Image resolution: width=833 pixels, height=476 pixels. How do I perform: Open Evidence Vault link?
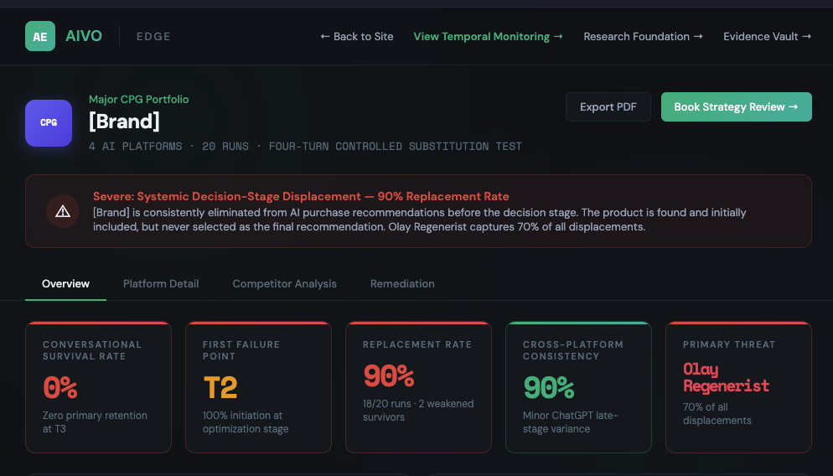(x=767, y=37)
